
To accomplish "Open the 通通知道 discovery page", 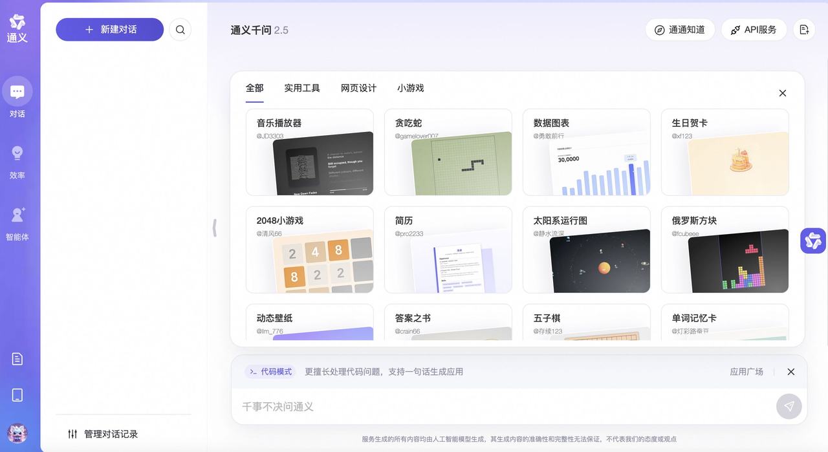I will coord(680,30).
